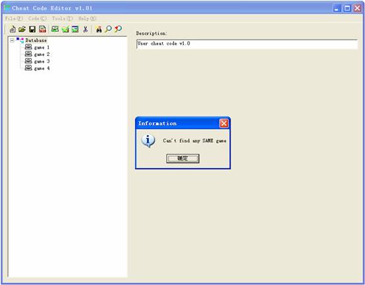Image resolution: width=365 pixels, height=285 pixels.
Task: Select the Database root node label
Action: [x=36, y=40]
